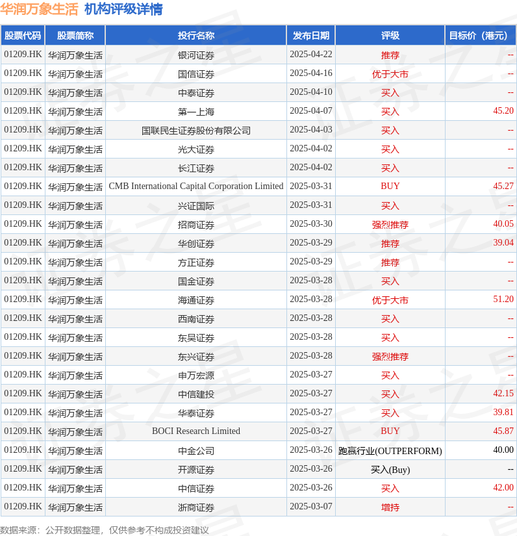Click the date 2025-04-10
Screen dimensions: 517x536
pyautogui.click(x=311, y=92)
